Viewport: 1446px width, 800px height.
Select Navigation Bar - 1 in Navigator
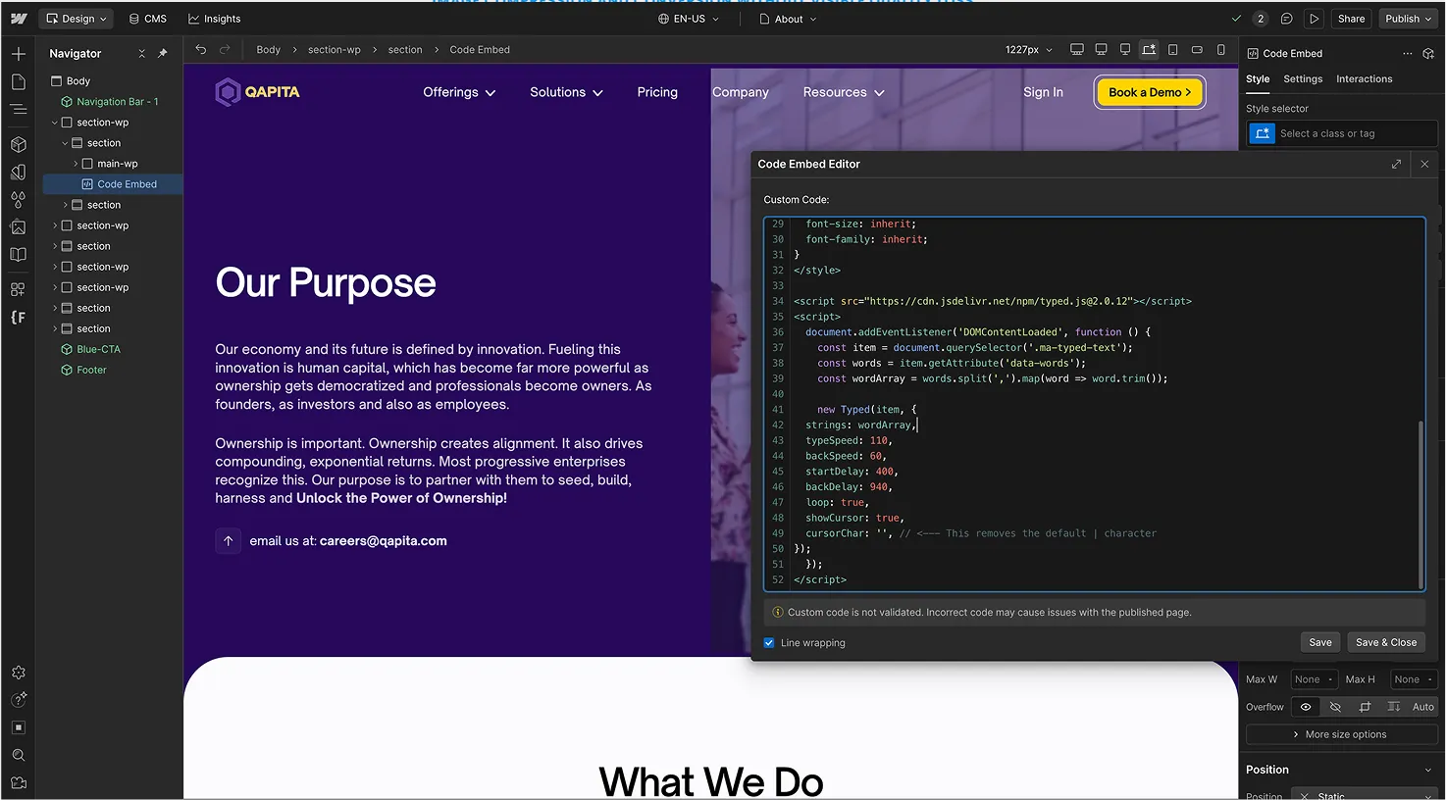pos(117,102)
